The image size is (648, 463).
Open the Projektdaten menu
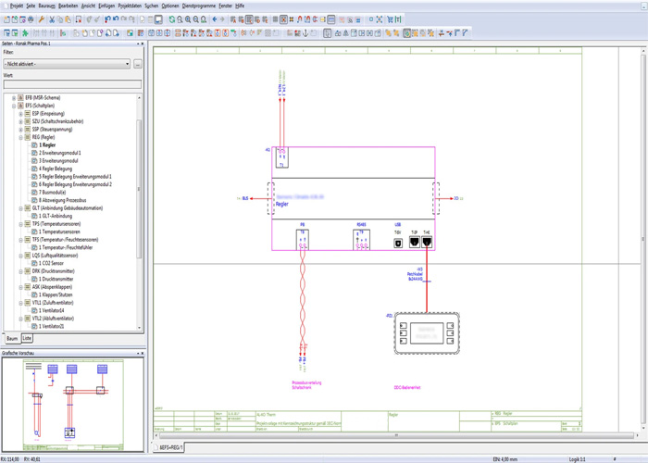tap(131, 6)
